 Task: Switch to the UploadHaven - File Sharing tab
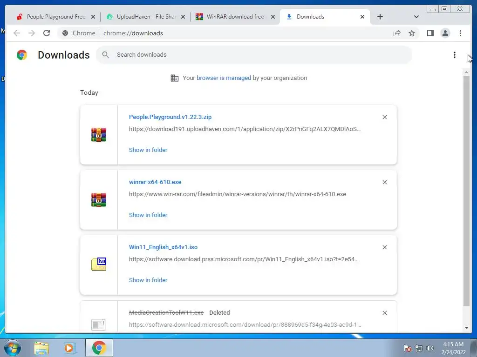tap(146, 17)
